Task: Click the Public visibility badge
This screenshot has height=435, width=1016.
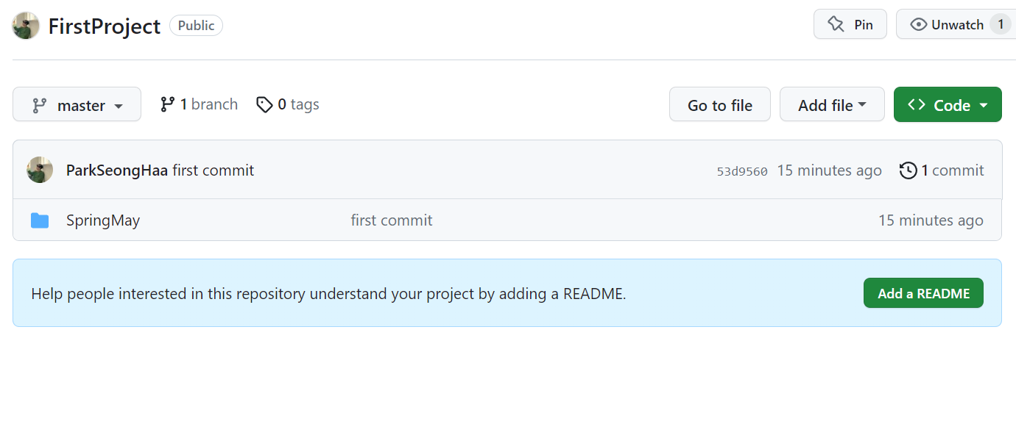Action: (196, 26)
